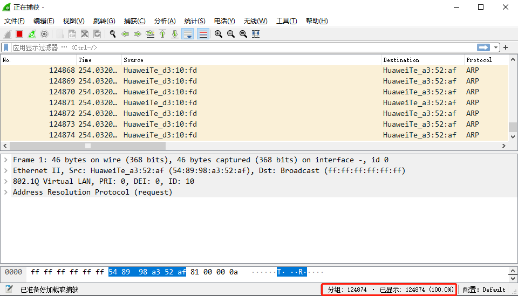
Task: Open display filter bookmarks icon
Action: [x=6, y=47]
